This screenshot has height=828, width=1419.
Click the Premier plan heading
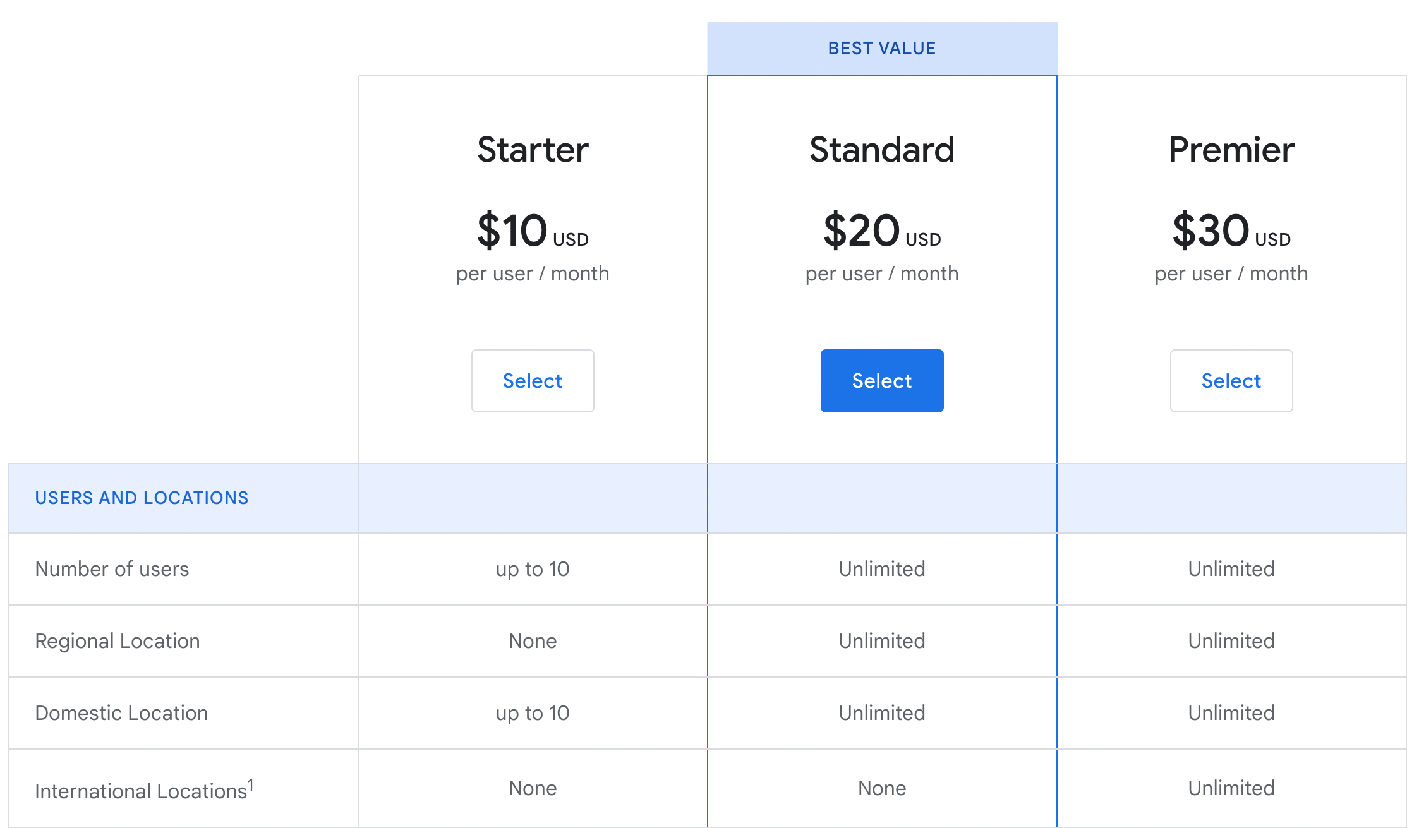click(1231, 150)
